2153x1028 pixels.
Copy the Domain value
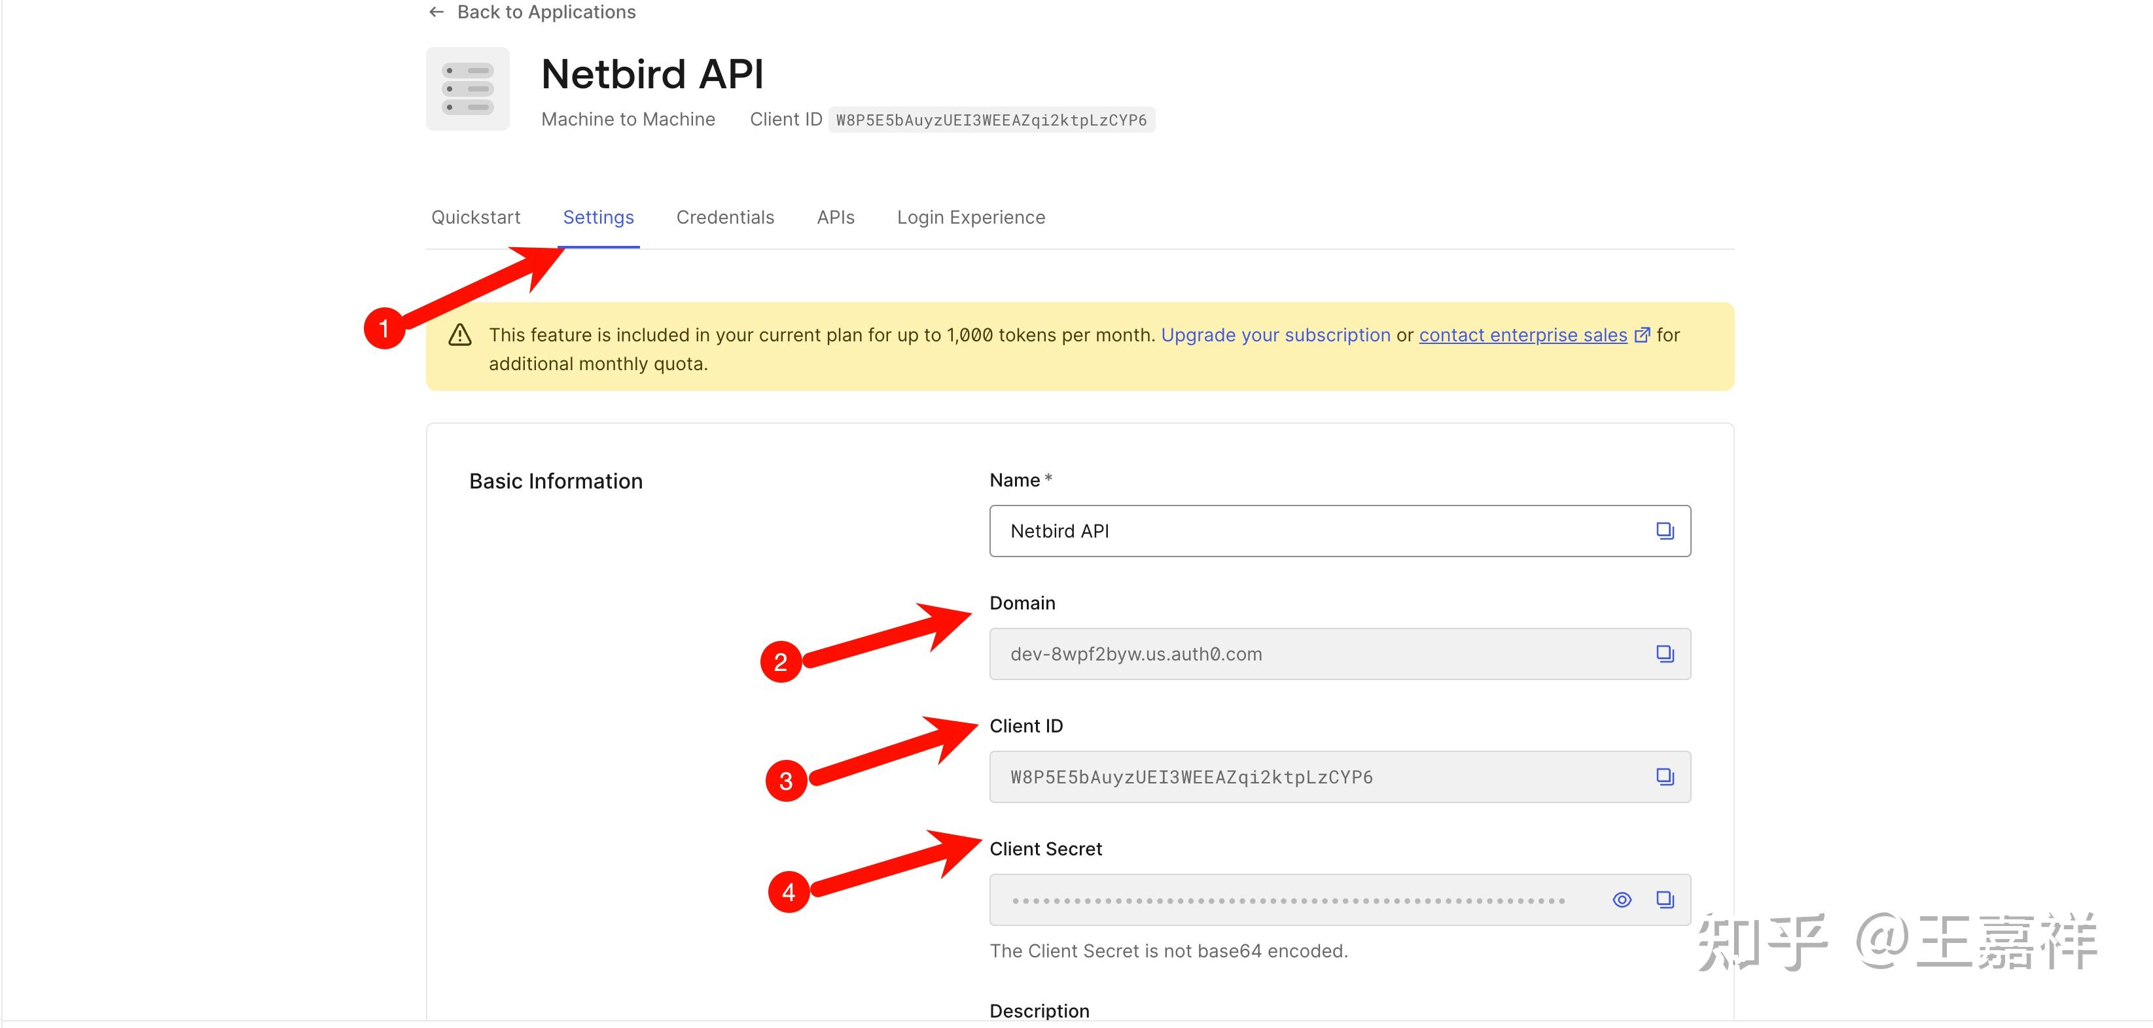tap(1664, 654)
